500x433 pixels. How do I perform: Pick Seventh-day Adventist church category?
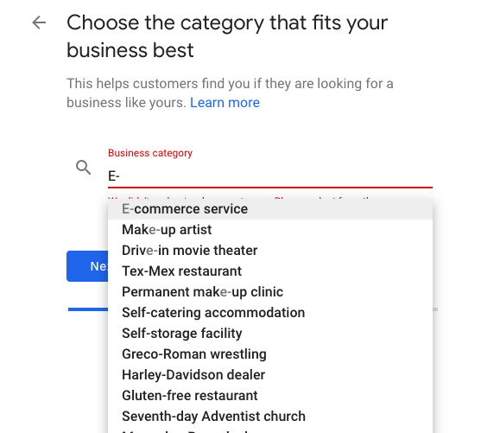270,417
